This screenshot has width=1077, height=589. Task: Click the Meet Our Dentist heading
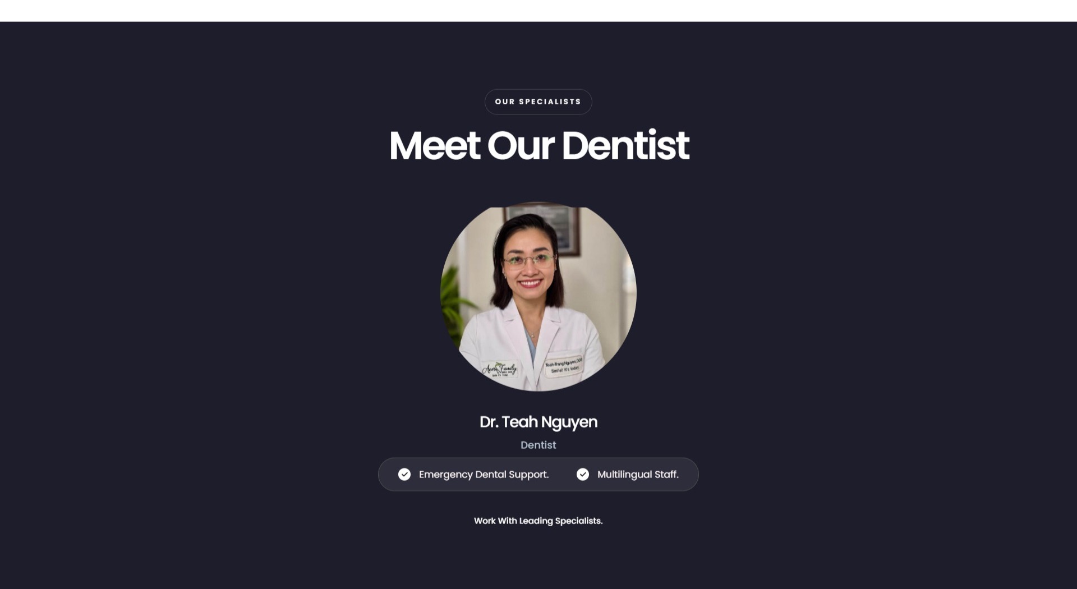pos(538,145)
